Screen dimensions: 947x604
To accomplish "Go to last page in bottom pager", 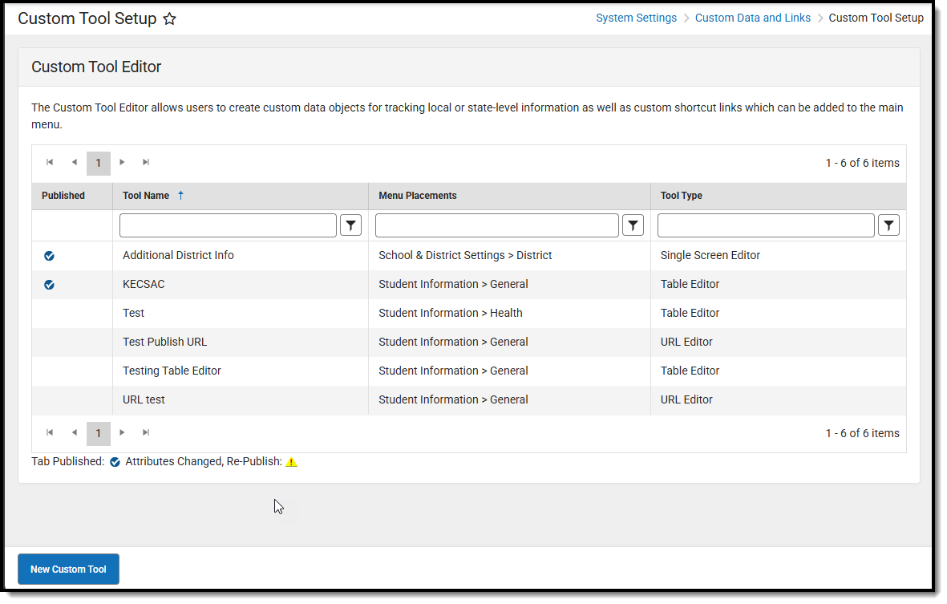I will tap(146, 433).
